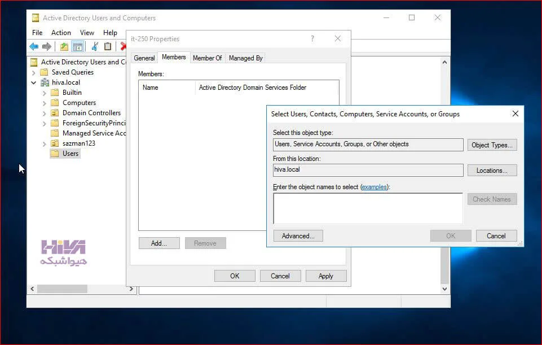542x345 pixels.
Task: Click the Saved Queries folder icon
Action: [44, 72]
